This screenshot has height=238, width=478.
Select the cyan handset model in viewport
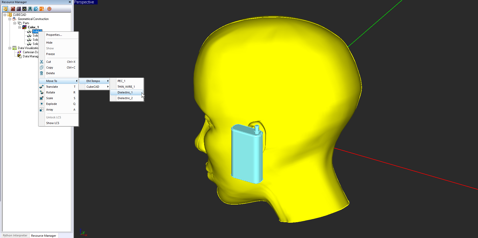tap(247, 154)
